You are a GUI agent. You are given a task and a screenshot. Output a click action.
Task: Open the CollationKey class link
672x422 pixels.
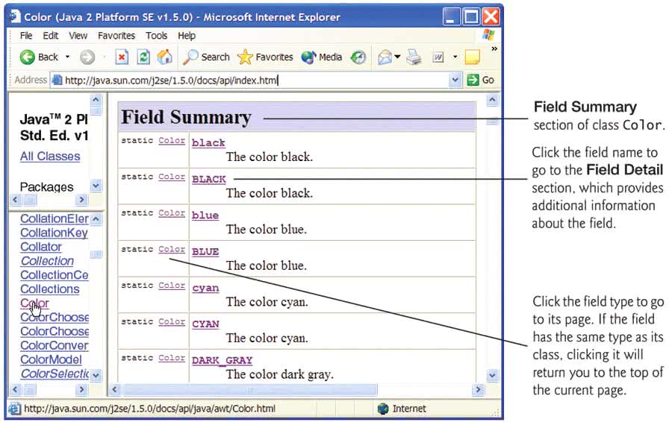[x=54, y=233]
